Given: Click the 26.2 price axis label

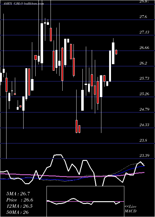Looking at the screenshot, I should point(143,63).
